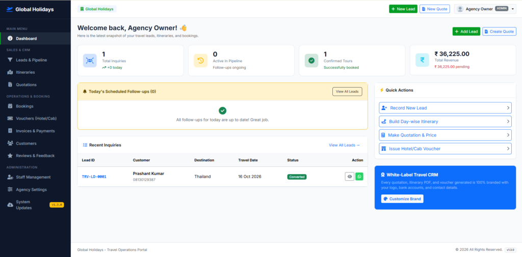The width and height of the screenshot is (522, 257).
Task: Click the ADMIN role badge
Action: click(x=502, y=9)
